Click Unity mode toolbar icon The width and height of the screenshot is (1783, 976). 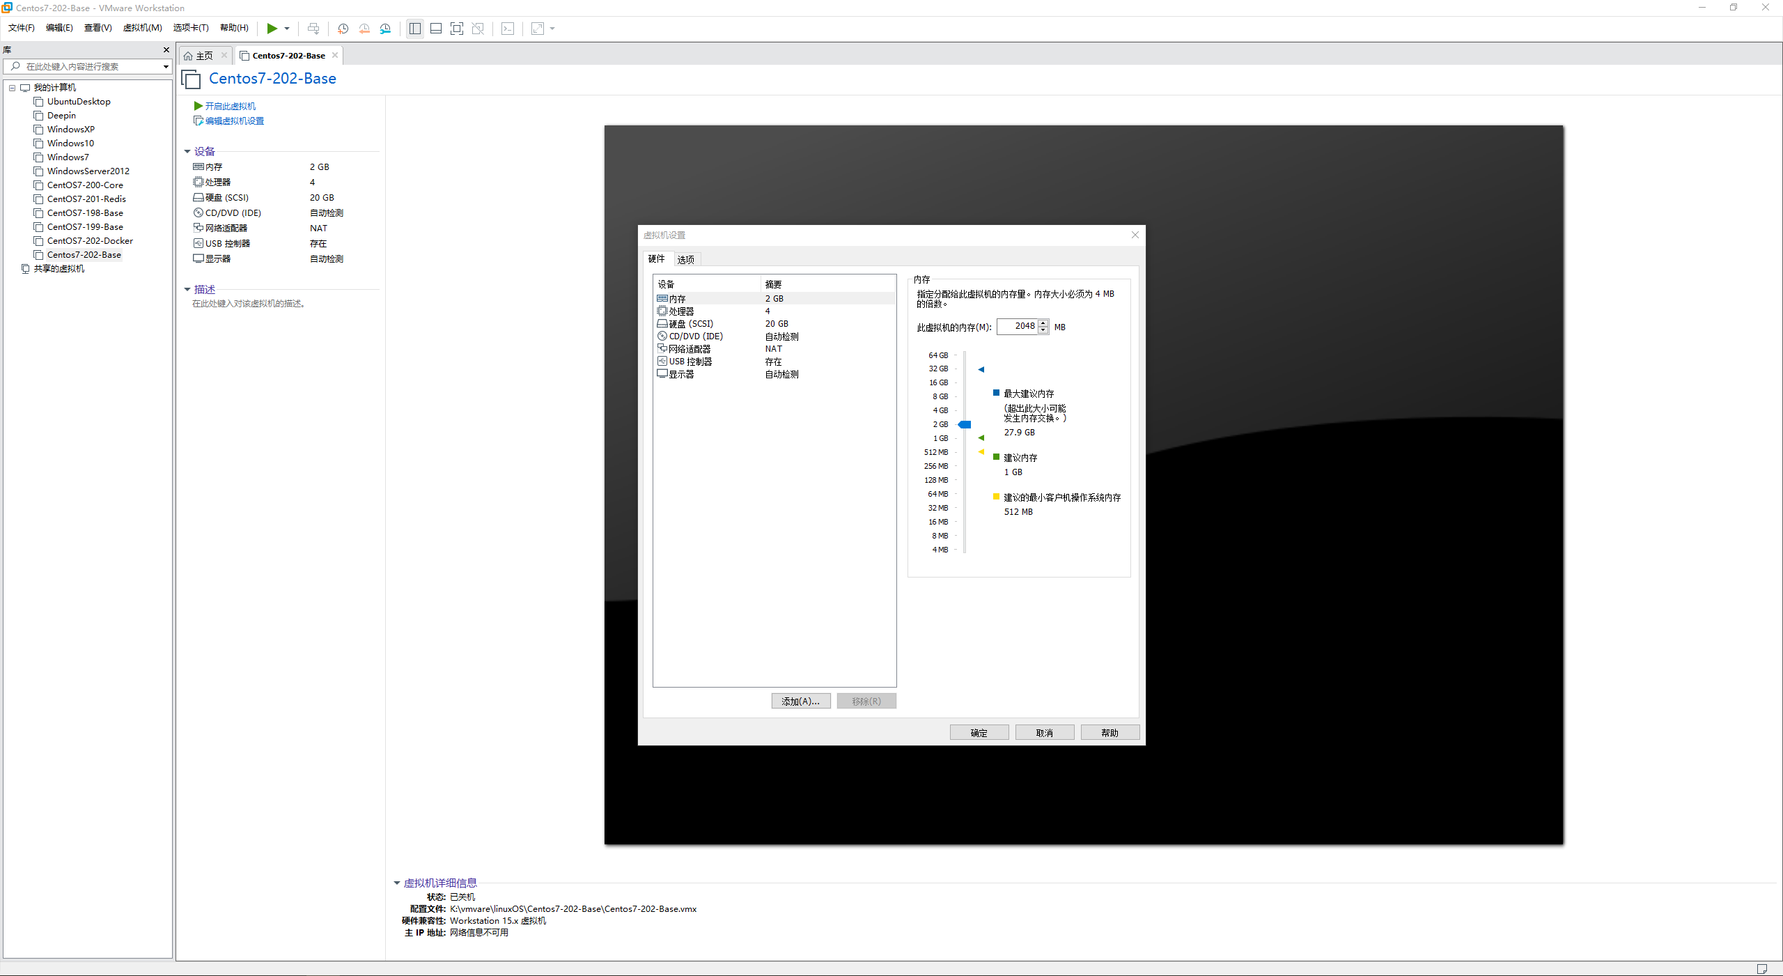[478, 29]
